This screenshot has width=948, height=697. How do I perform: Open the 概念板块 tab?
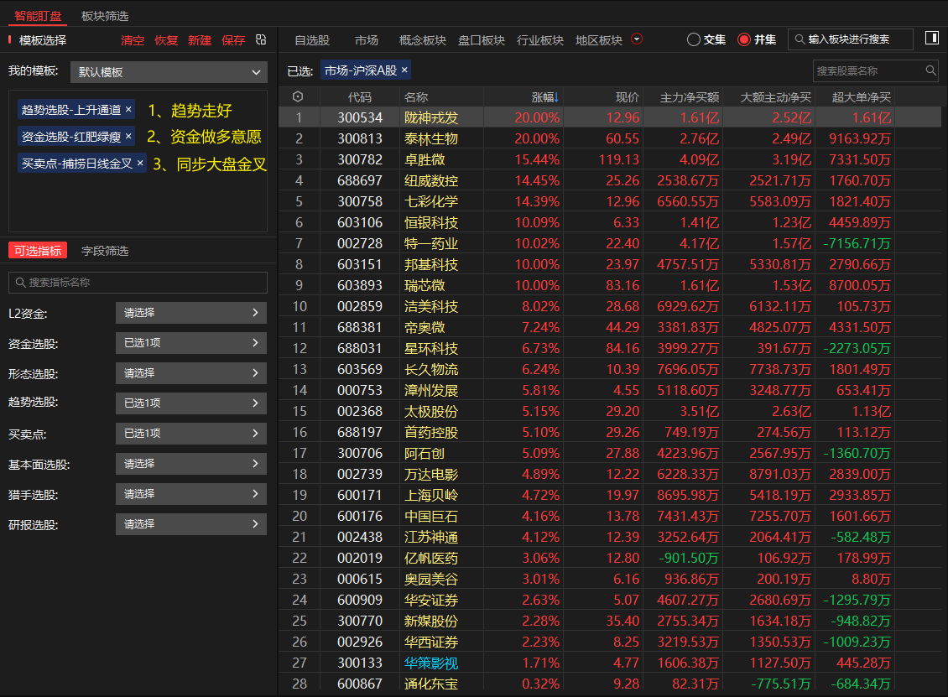(423, 40)
